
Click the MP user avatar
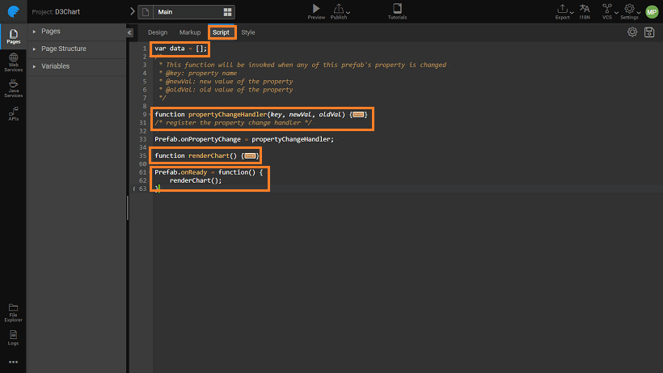652,11
